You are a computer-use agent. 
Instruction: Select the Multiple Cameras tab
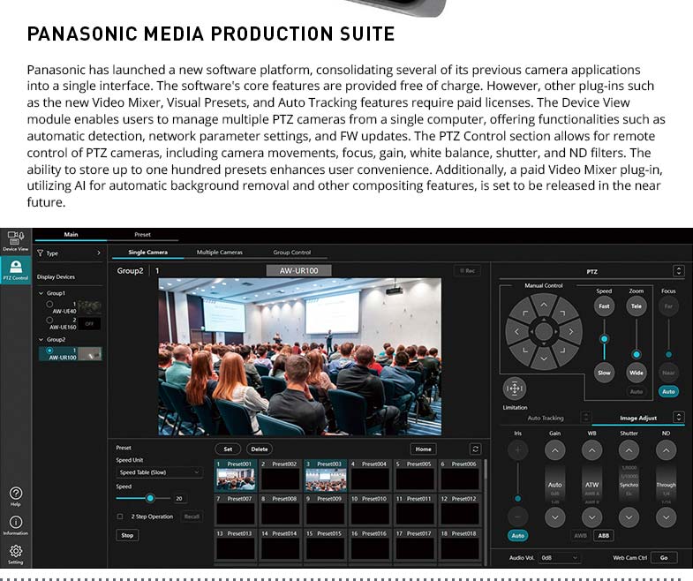coord(220,252)
